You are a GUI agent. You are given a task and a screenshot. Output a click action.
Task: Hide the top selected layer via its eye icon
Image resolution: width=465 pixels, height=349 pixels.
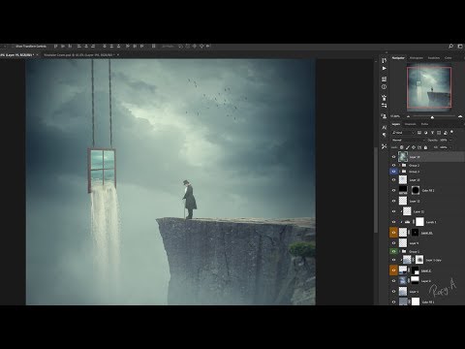[393, 157]
